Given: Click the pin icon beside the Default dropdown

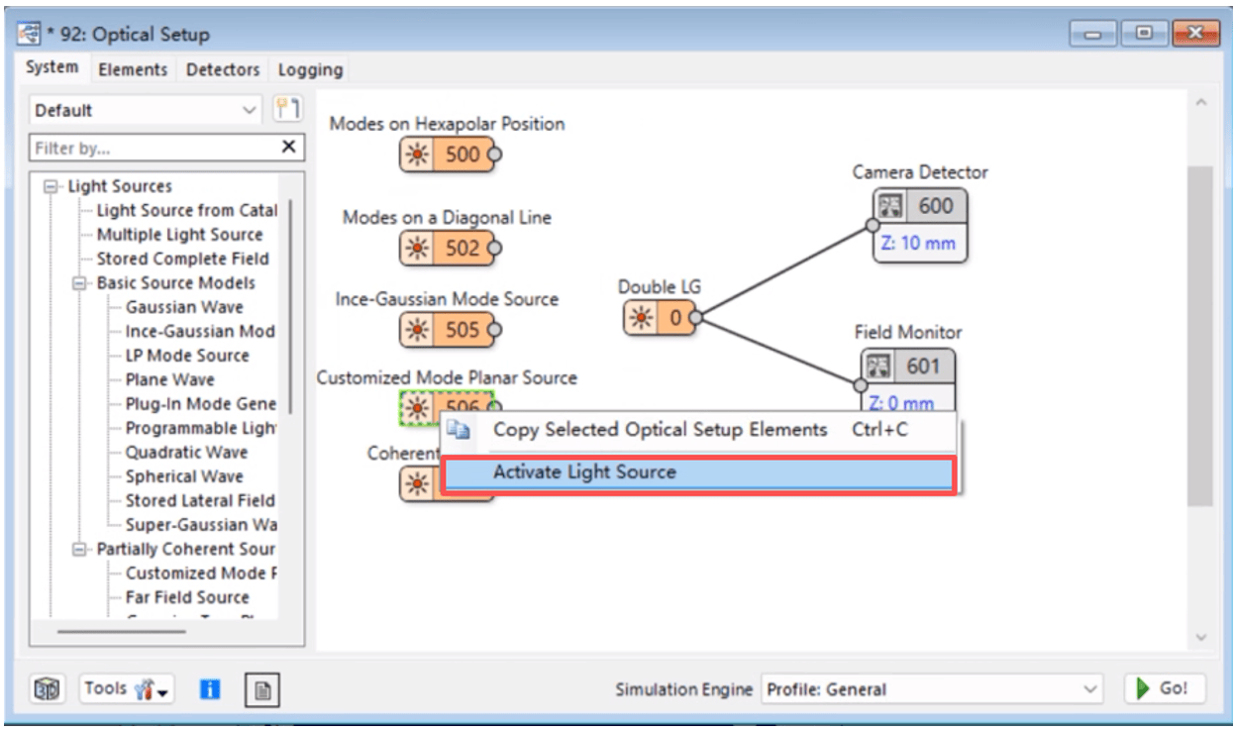Looking at the screenshot, I should click(x=288, y=109).
